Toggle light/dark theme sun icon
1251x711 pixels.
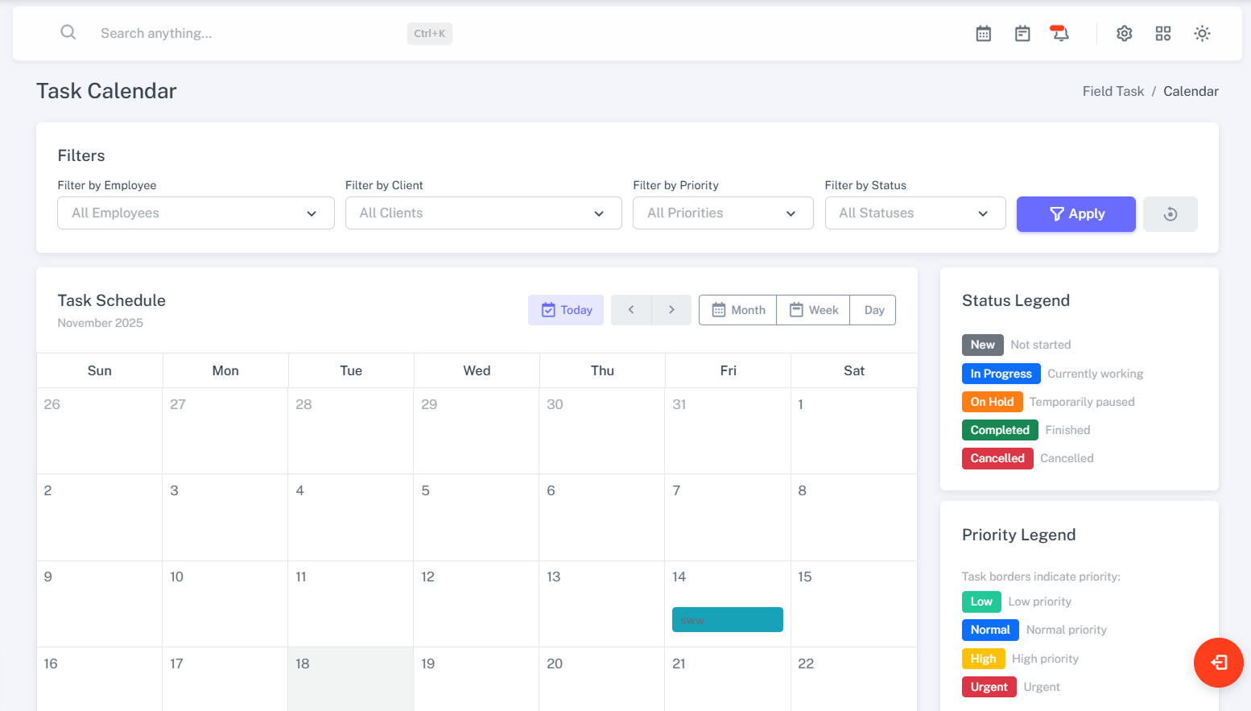1201,34
